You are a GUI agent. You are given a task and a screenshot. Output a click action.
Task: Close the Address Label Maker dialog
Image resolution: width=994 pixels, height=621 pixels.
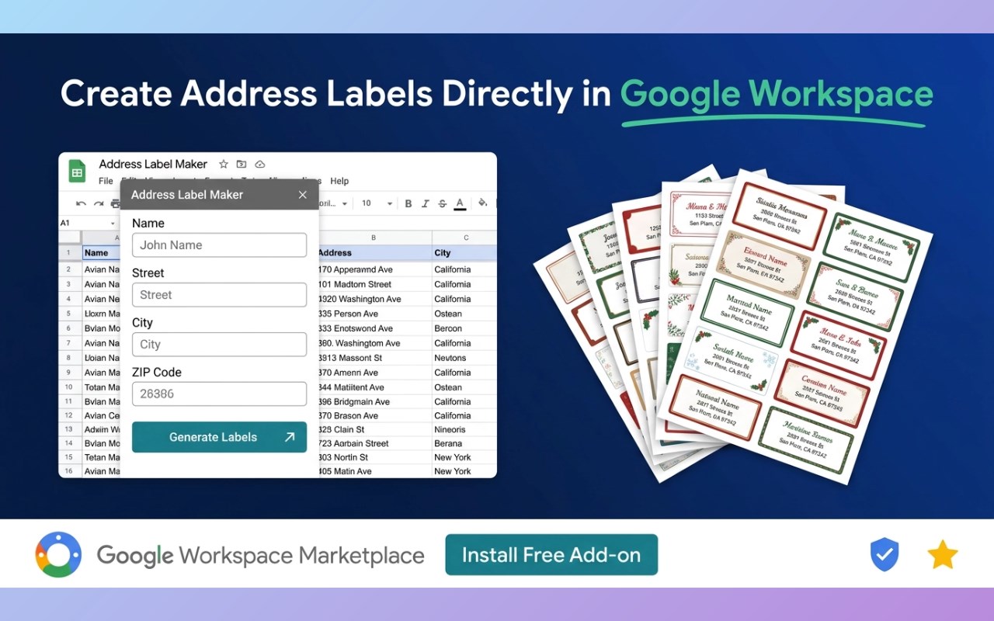click(x=303, y=195)
